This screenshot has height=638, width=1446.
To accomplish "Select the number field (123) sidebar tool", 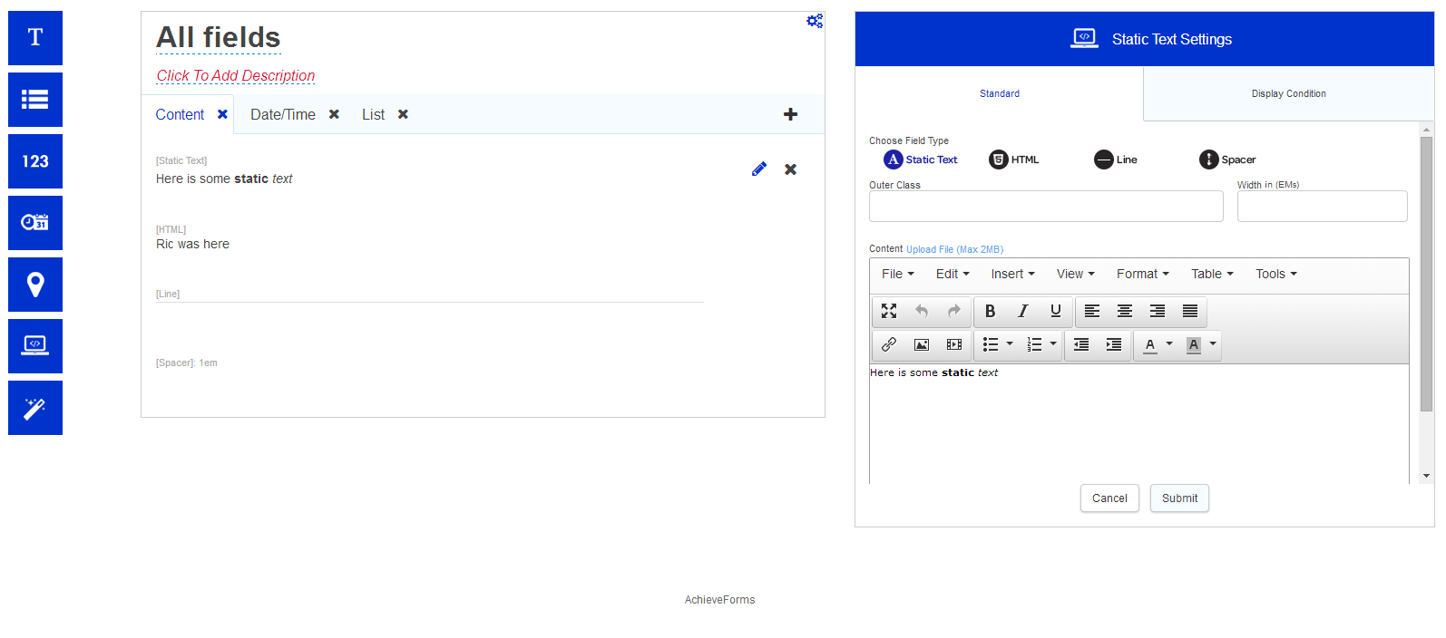I will coord(35,161).
